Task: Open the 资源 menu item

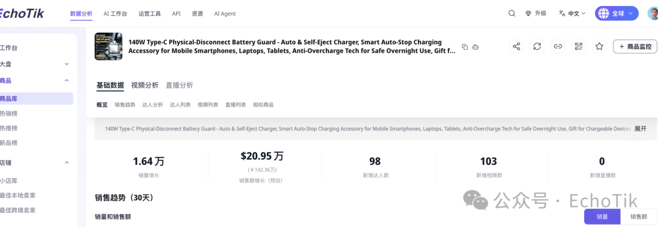Action: pyautogui.click(x=197, y=13)
